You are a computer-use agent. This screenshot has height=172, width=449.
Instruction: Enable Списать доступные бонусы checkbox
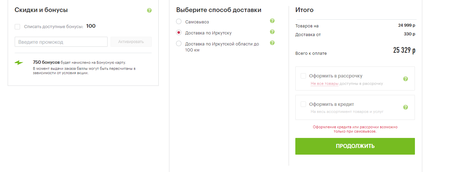tap(17, 27)
